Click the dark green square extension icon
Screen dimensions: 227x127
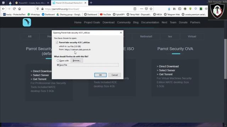(201, 9)
